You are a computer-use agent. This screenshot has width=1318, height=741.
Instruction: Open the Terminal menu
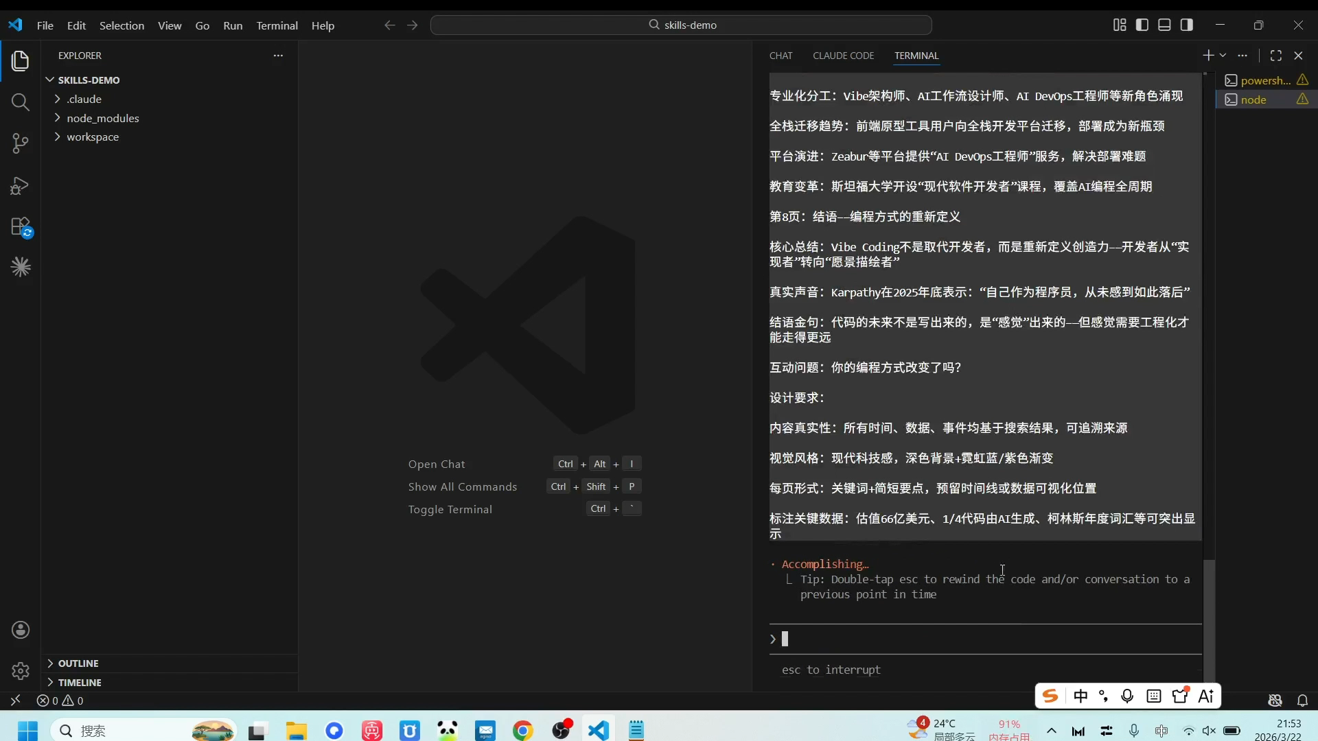coord(277,25)
